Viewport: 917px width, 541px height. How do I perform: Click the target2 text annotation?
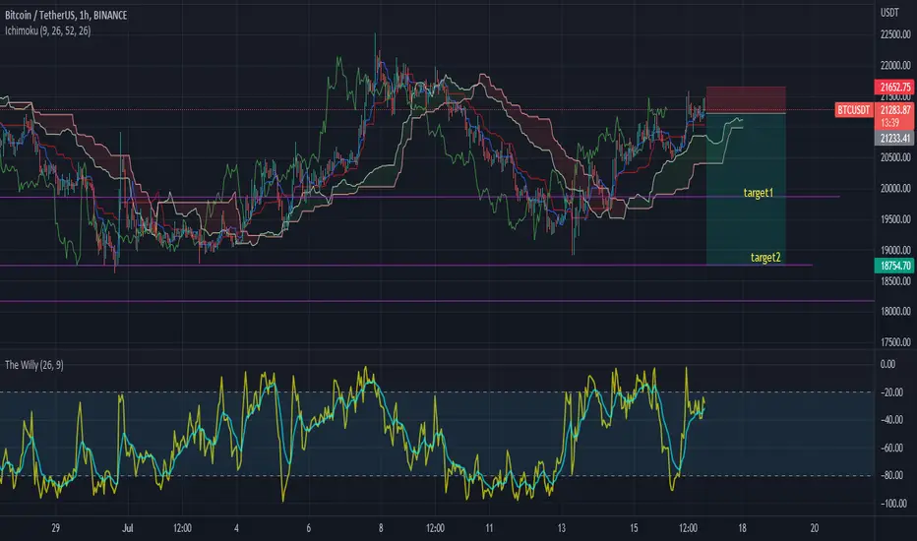point(764,257)
